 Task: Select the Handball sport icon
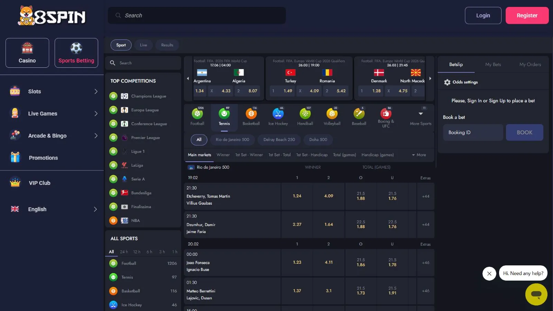tap(305, 114)
